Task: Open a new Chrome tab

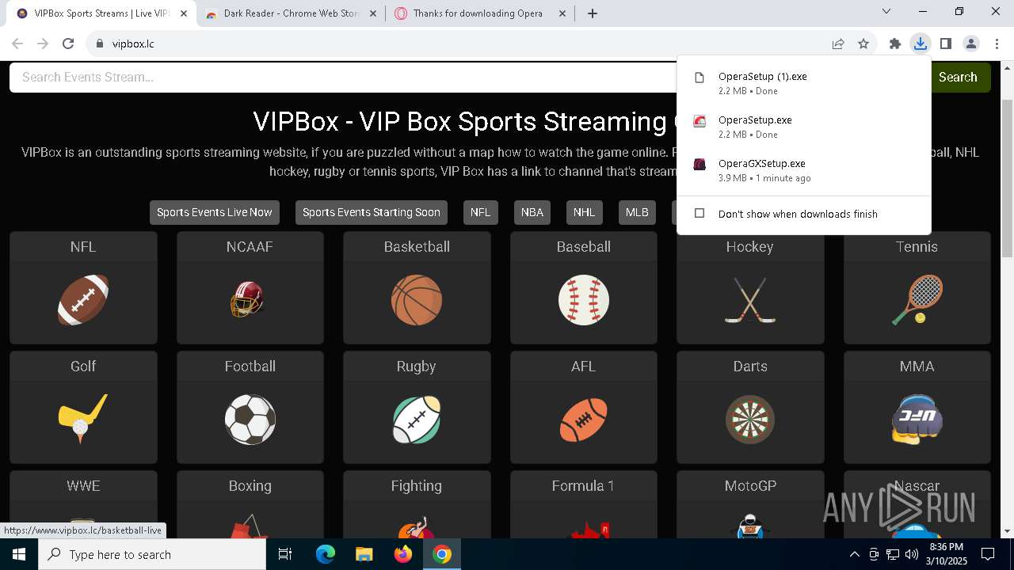Action: point(593,13)
